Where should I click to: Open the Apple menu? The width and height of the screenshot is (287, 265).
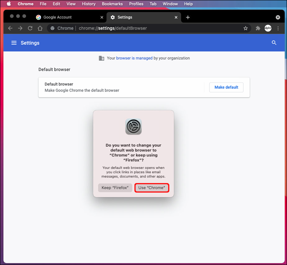[x=9, y=4]
